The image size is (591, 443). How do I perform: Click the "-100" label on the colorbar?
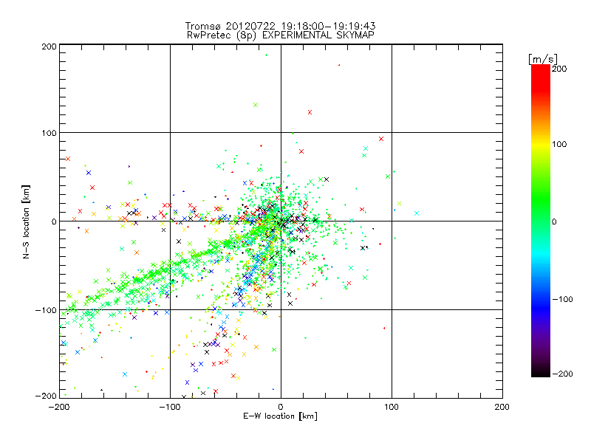click(562, 300)
